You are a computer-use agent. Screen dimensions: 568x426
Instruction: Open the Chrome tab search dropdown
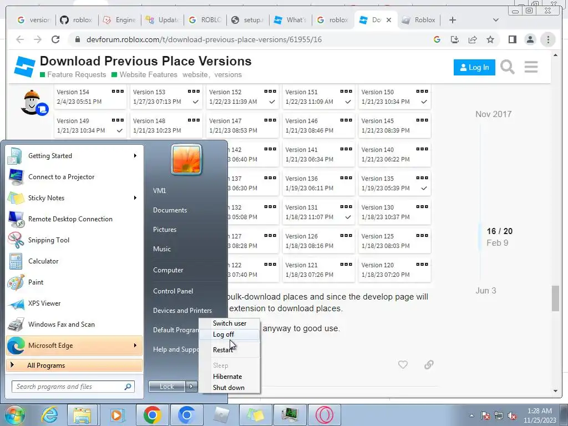click(x=495, y=20)
